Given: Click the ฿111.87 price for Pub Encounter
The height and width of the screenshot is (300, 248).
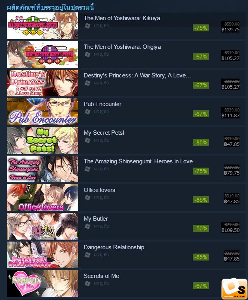Looking at the screenshot, I should point(231,116).
